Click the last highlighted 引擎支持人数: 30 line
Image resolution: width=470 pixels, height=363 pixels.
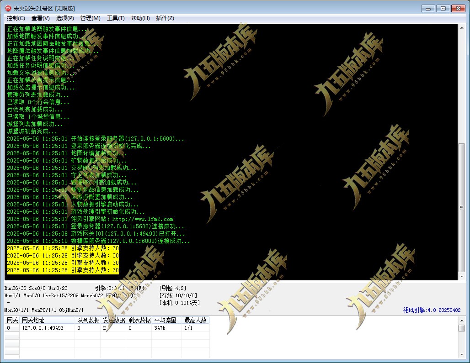[x=63, y=270]
